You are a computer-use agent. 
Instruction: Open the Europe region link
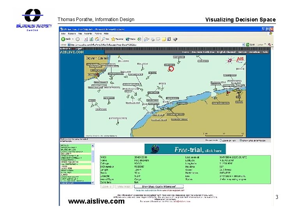(242, 52)
